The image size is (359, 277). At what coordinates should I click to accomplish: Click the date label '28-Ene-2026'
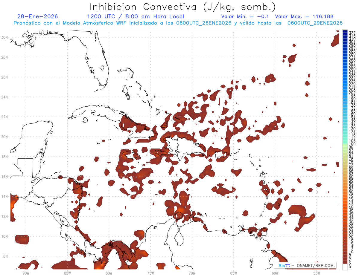(37, 17)
